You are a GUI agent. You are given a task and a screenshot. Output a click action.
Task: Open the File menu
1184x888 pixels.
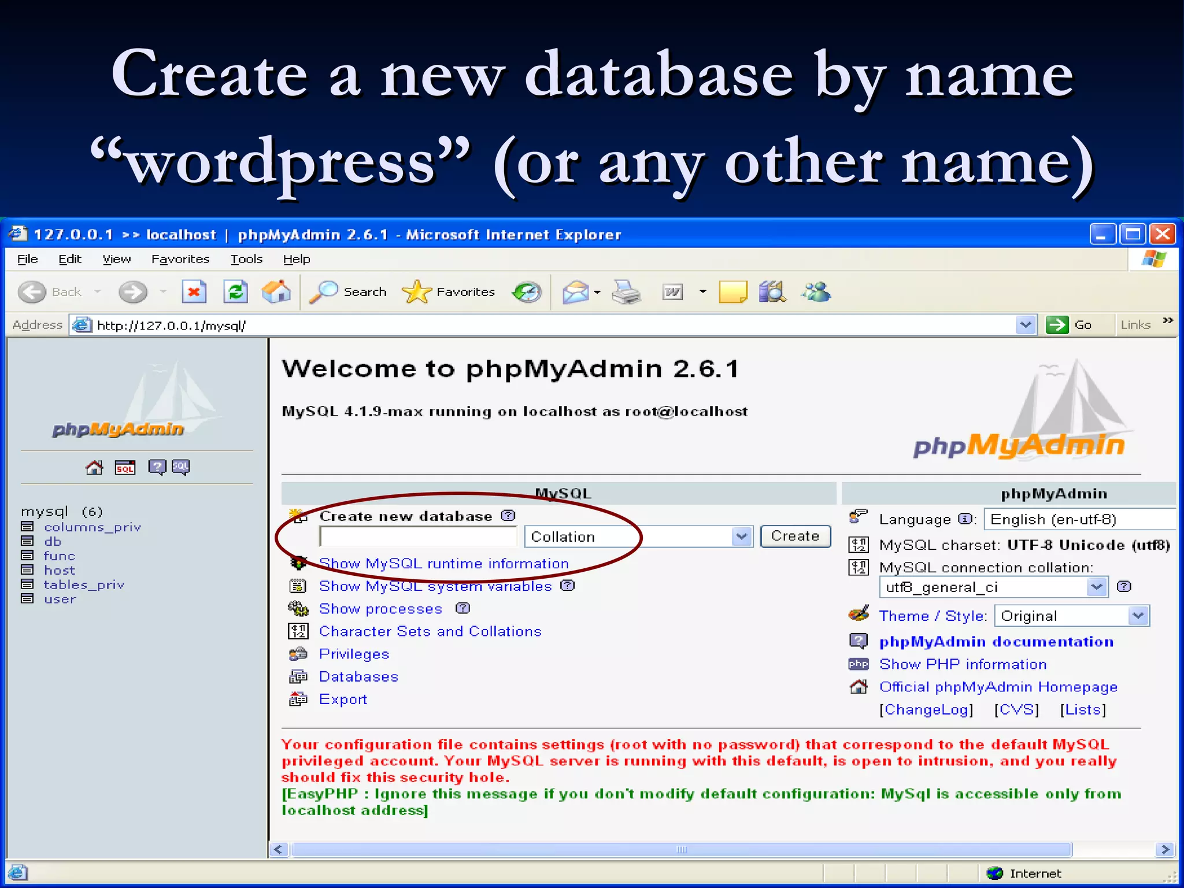tap(27, 259)
